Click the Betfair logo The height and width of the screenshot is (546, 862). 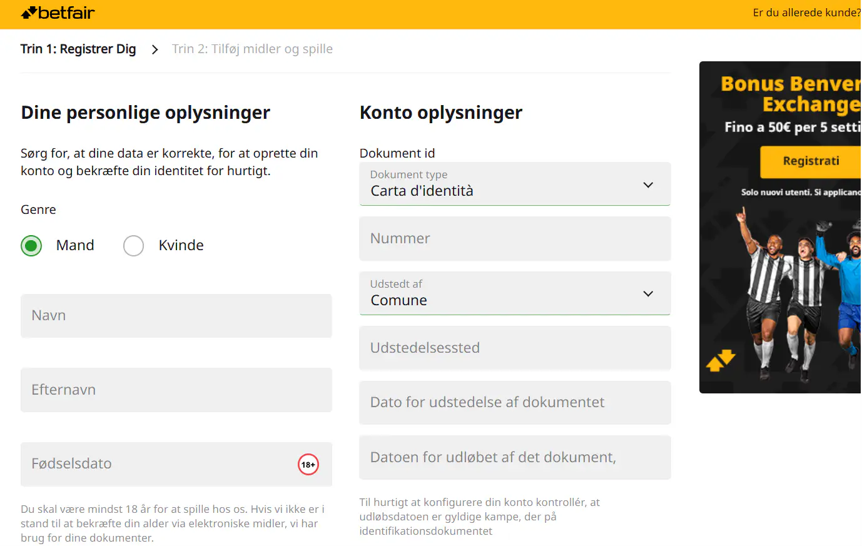(58, 13)
